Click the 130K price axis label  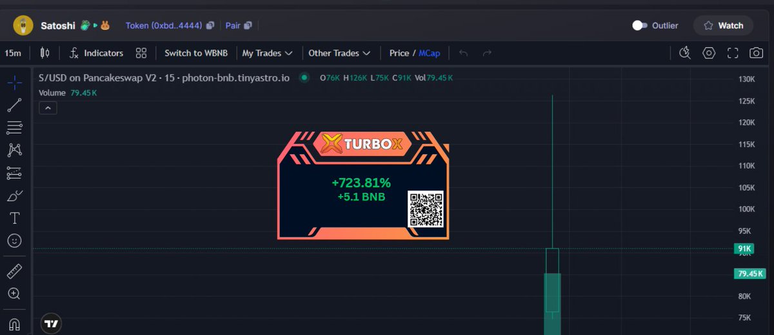click(746, 79)
